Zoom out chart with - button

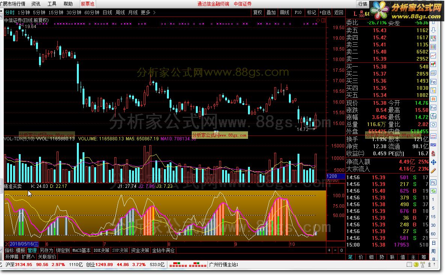[x=335, y=250]
